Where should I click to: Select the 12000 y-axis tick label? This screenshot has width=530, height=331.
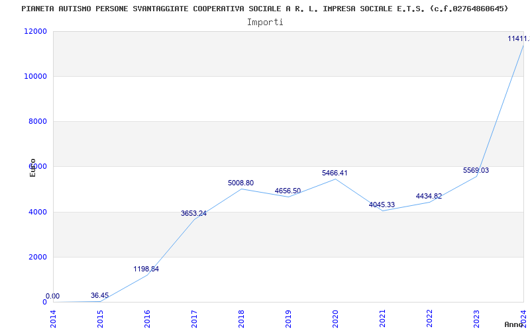(35, 31)
